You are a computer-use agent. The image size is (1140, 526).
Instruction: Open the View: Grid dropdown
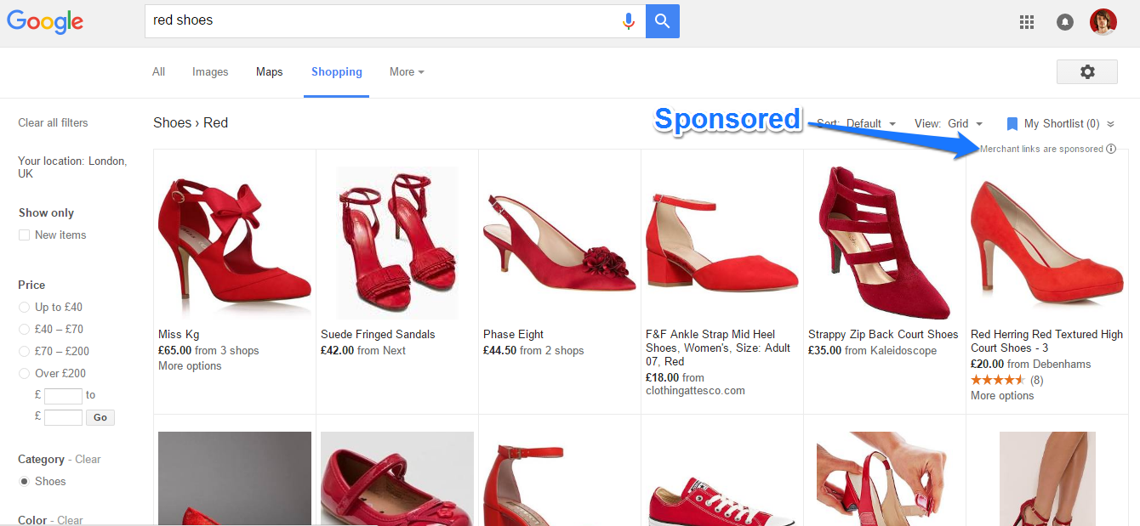tap(949, 124)
